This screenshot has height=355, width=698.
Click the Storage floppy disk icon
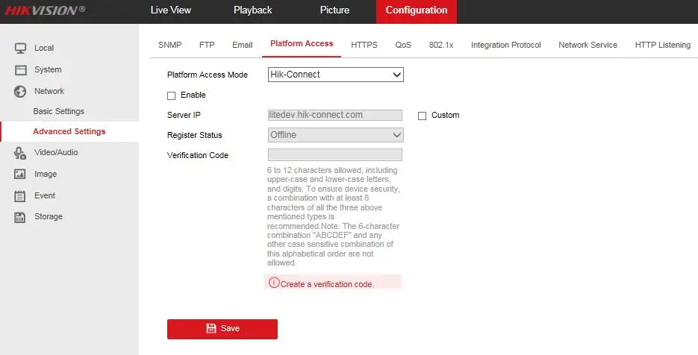point(20,217)
